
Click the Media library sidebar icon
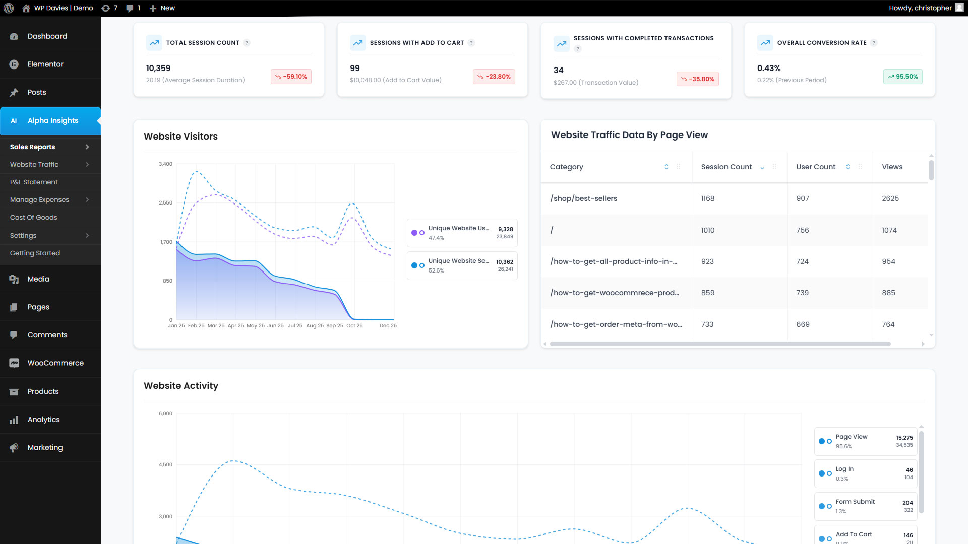[14, 279]
